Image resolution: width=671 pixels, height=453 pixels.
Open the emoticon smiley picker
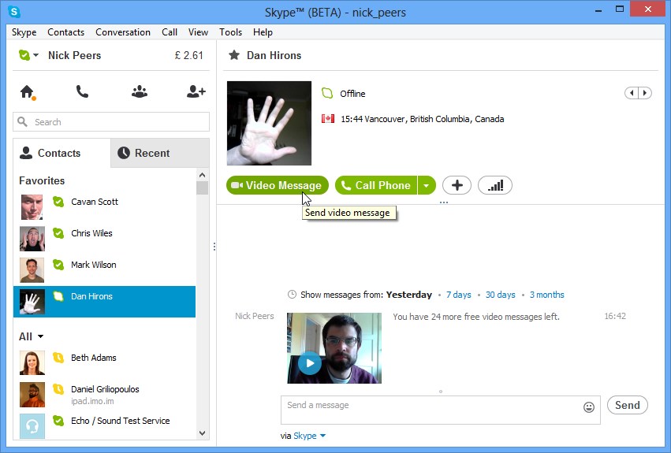[589, 407]
